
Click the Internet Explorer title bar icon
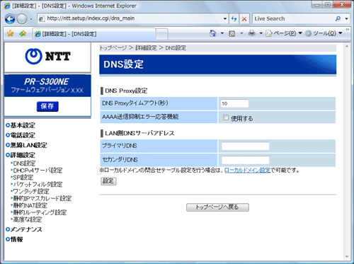[x=7, y=6]
